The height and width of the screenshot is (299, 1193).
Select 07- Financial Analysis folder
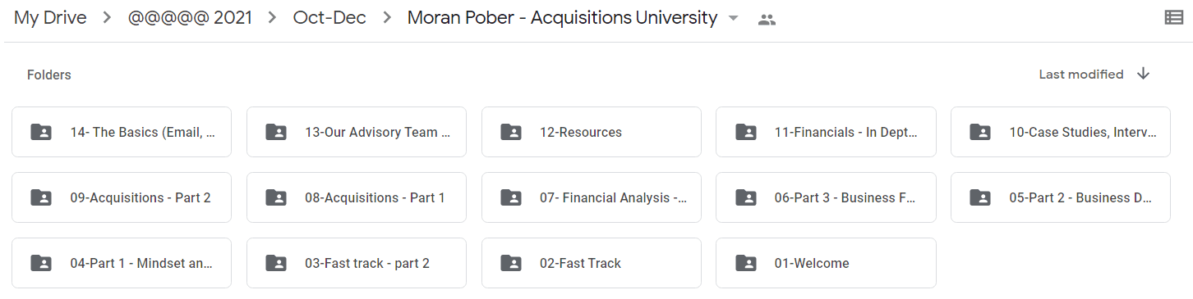pyautogui.click(x=592, y=197)
